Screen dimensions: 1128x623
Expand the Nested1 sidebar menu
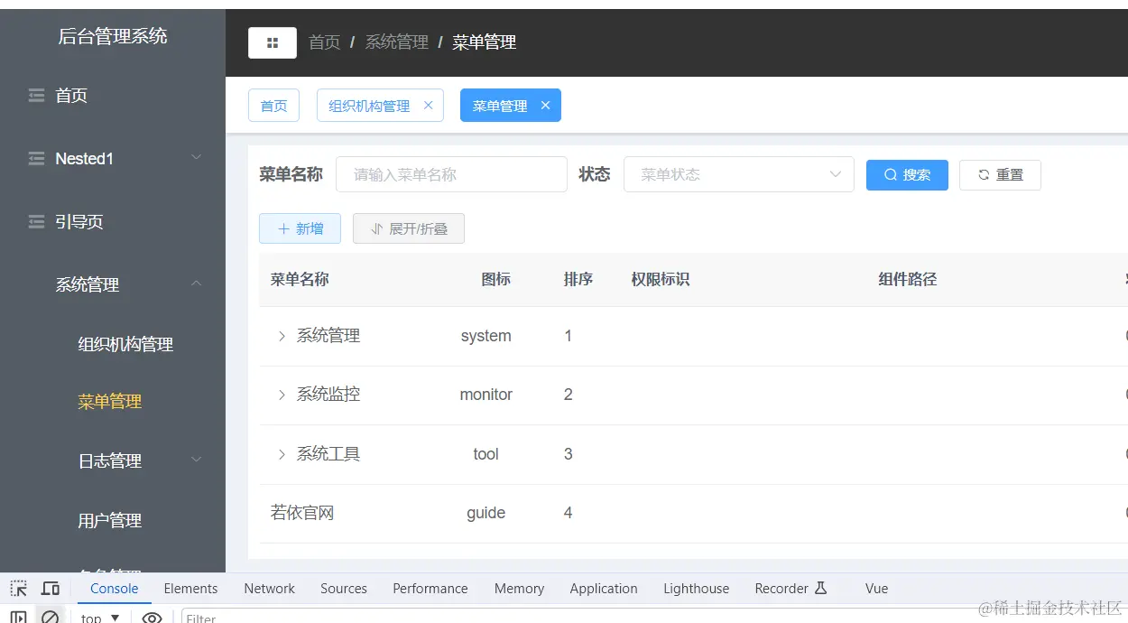point(197,158)
